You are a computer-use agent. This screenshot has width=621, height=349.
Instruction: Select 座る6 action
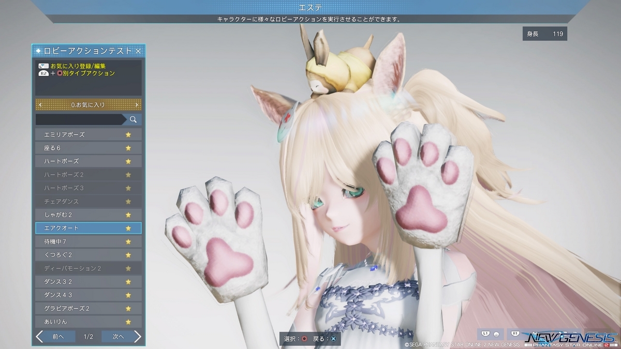point(88,148)
